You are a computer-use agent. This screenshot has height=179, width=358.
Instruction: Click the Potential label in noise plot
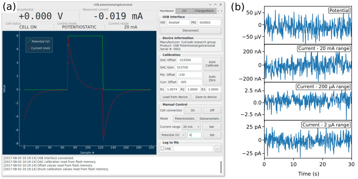[339, 11]
